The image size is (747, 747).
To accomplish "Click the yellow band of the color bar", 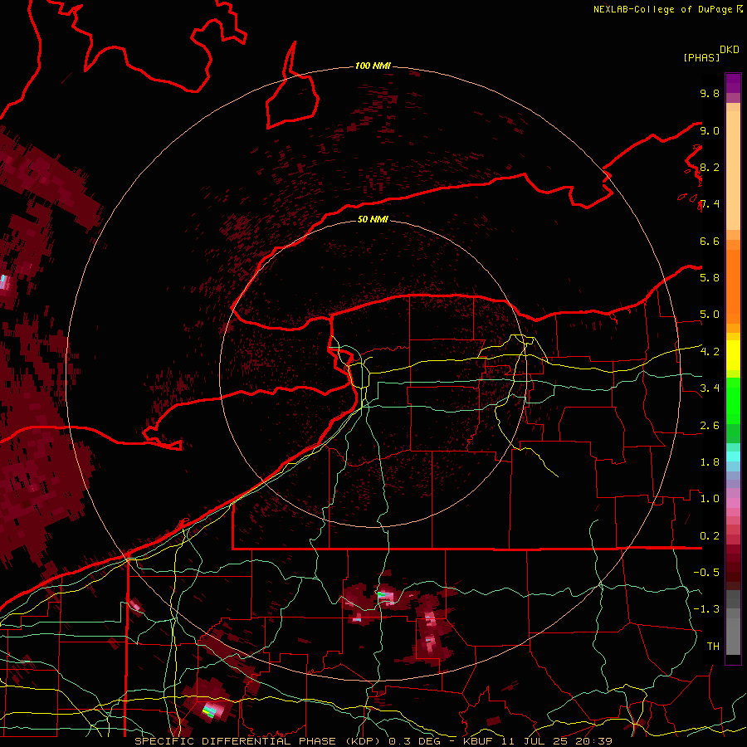I will [x=733, y=355].
